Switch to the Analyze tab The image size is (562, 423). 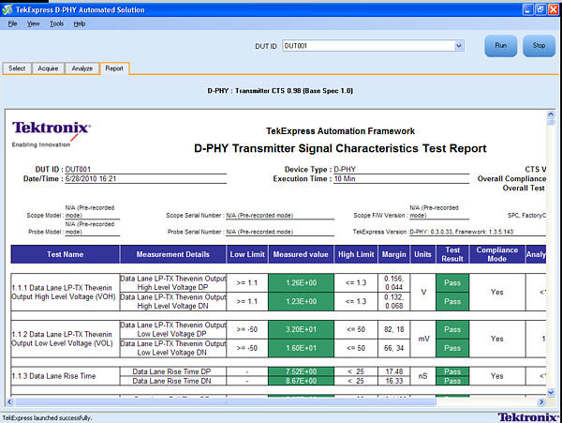pos(81,68)
